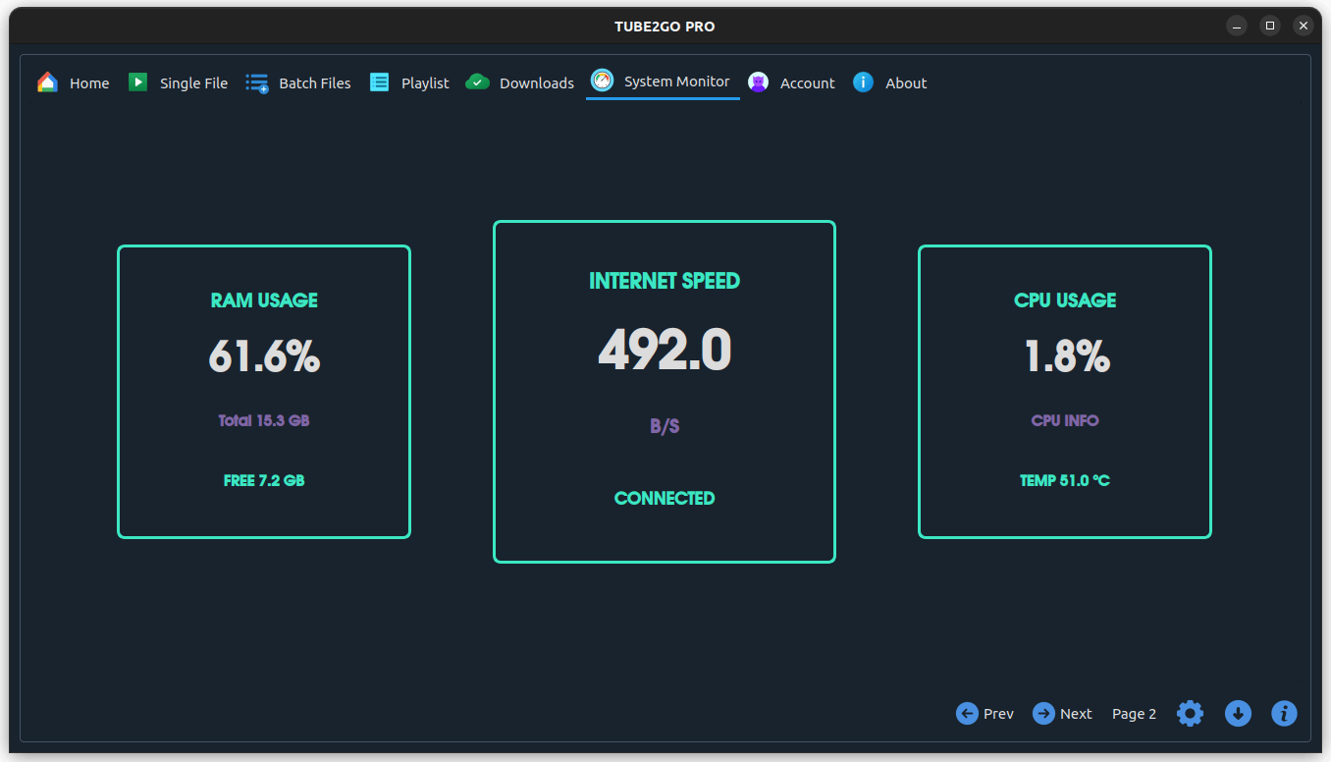The height and width of the screenshot is (762, 1331).
Task: Open settings via the gear icon
Action: click(1190, 714)
